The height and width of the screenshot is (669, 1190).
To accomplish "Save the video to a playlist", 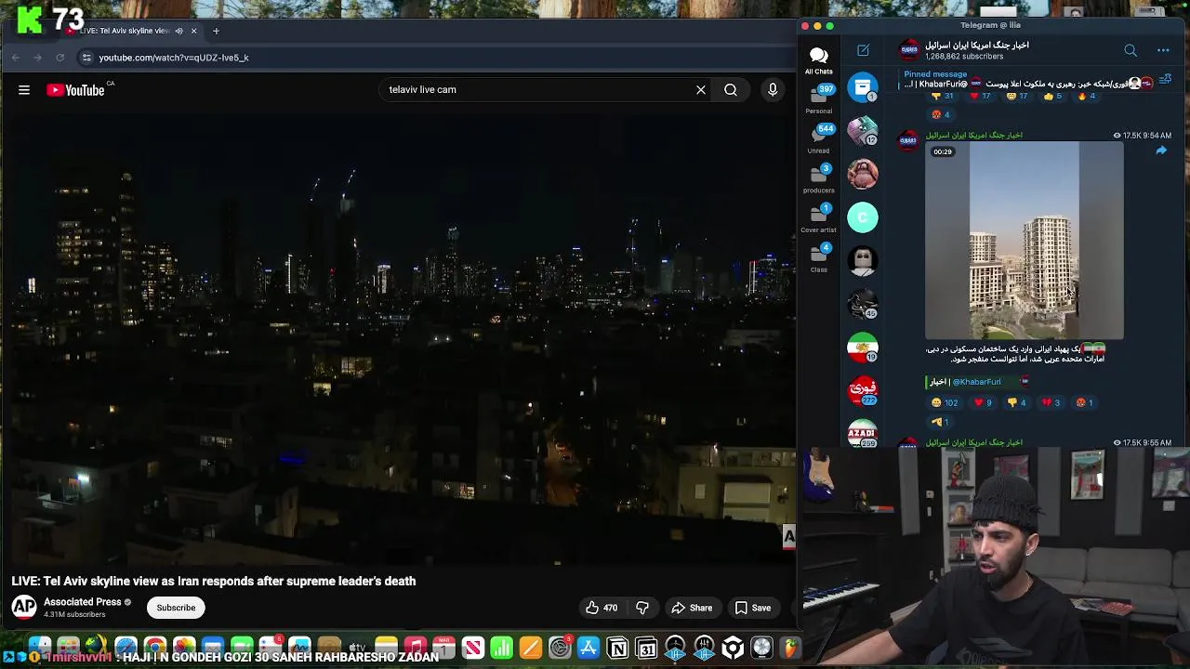I will tap(753, 608).
